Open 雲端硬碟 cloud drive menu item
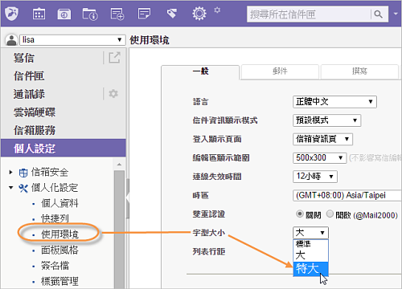Viewport: 402px width, 289px height. pos(35,112)
